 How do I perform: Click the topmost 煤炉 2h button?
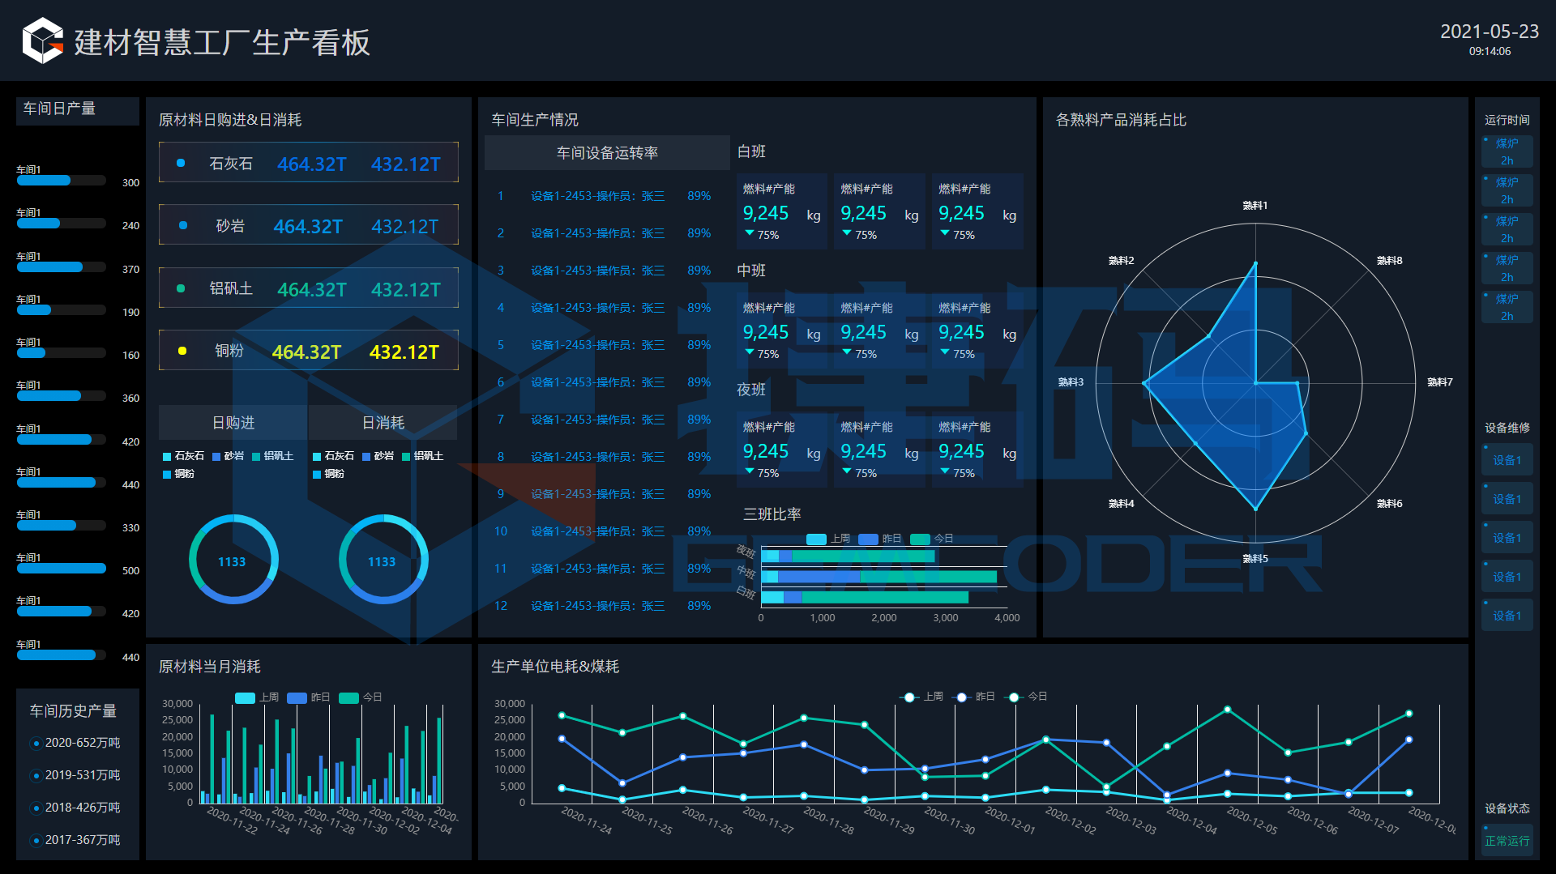pos(1507,151)
